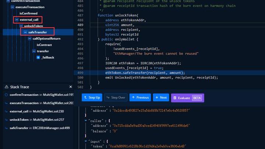Click the circle icon beside confirmTransaction stack entry

point(6,95)
